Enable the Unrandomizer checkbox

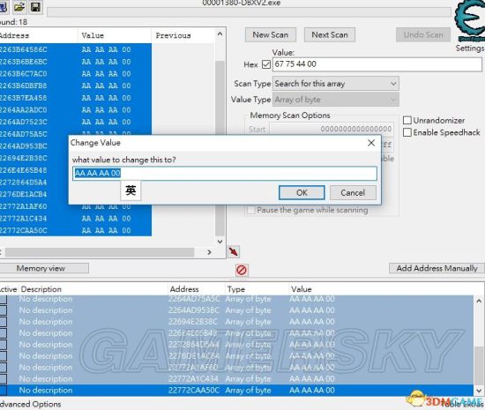(x=407, y=120)
